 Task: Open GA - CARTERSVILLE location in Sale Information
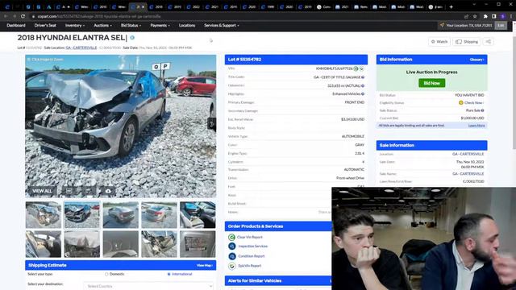tap(468, 154)
